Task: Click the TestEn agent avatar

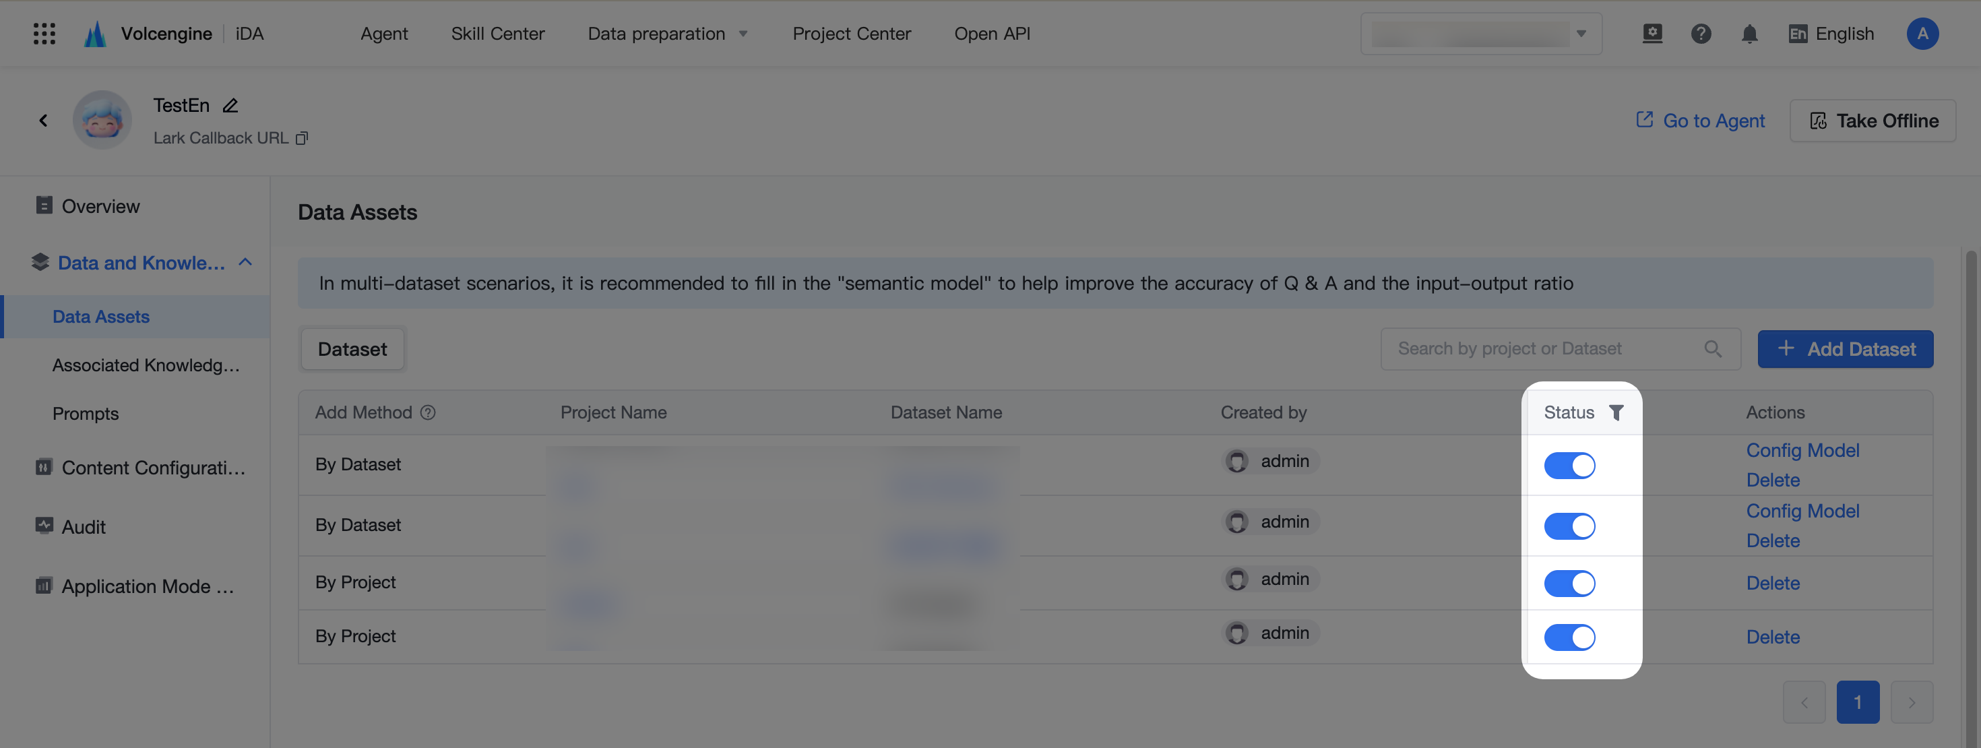Action: [102, 120]
